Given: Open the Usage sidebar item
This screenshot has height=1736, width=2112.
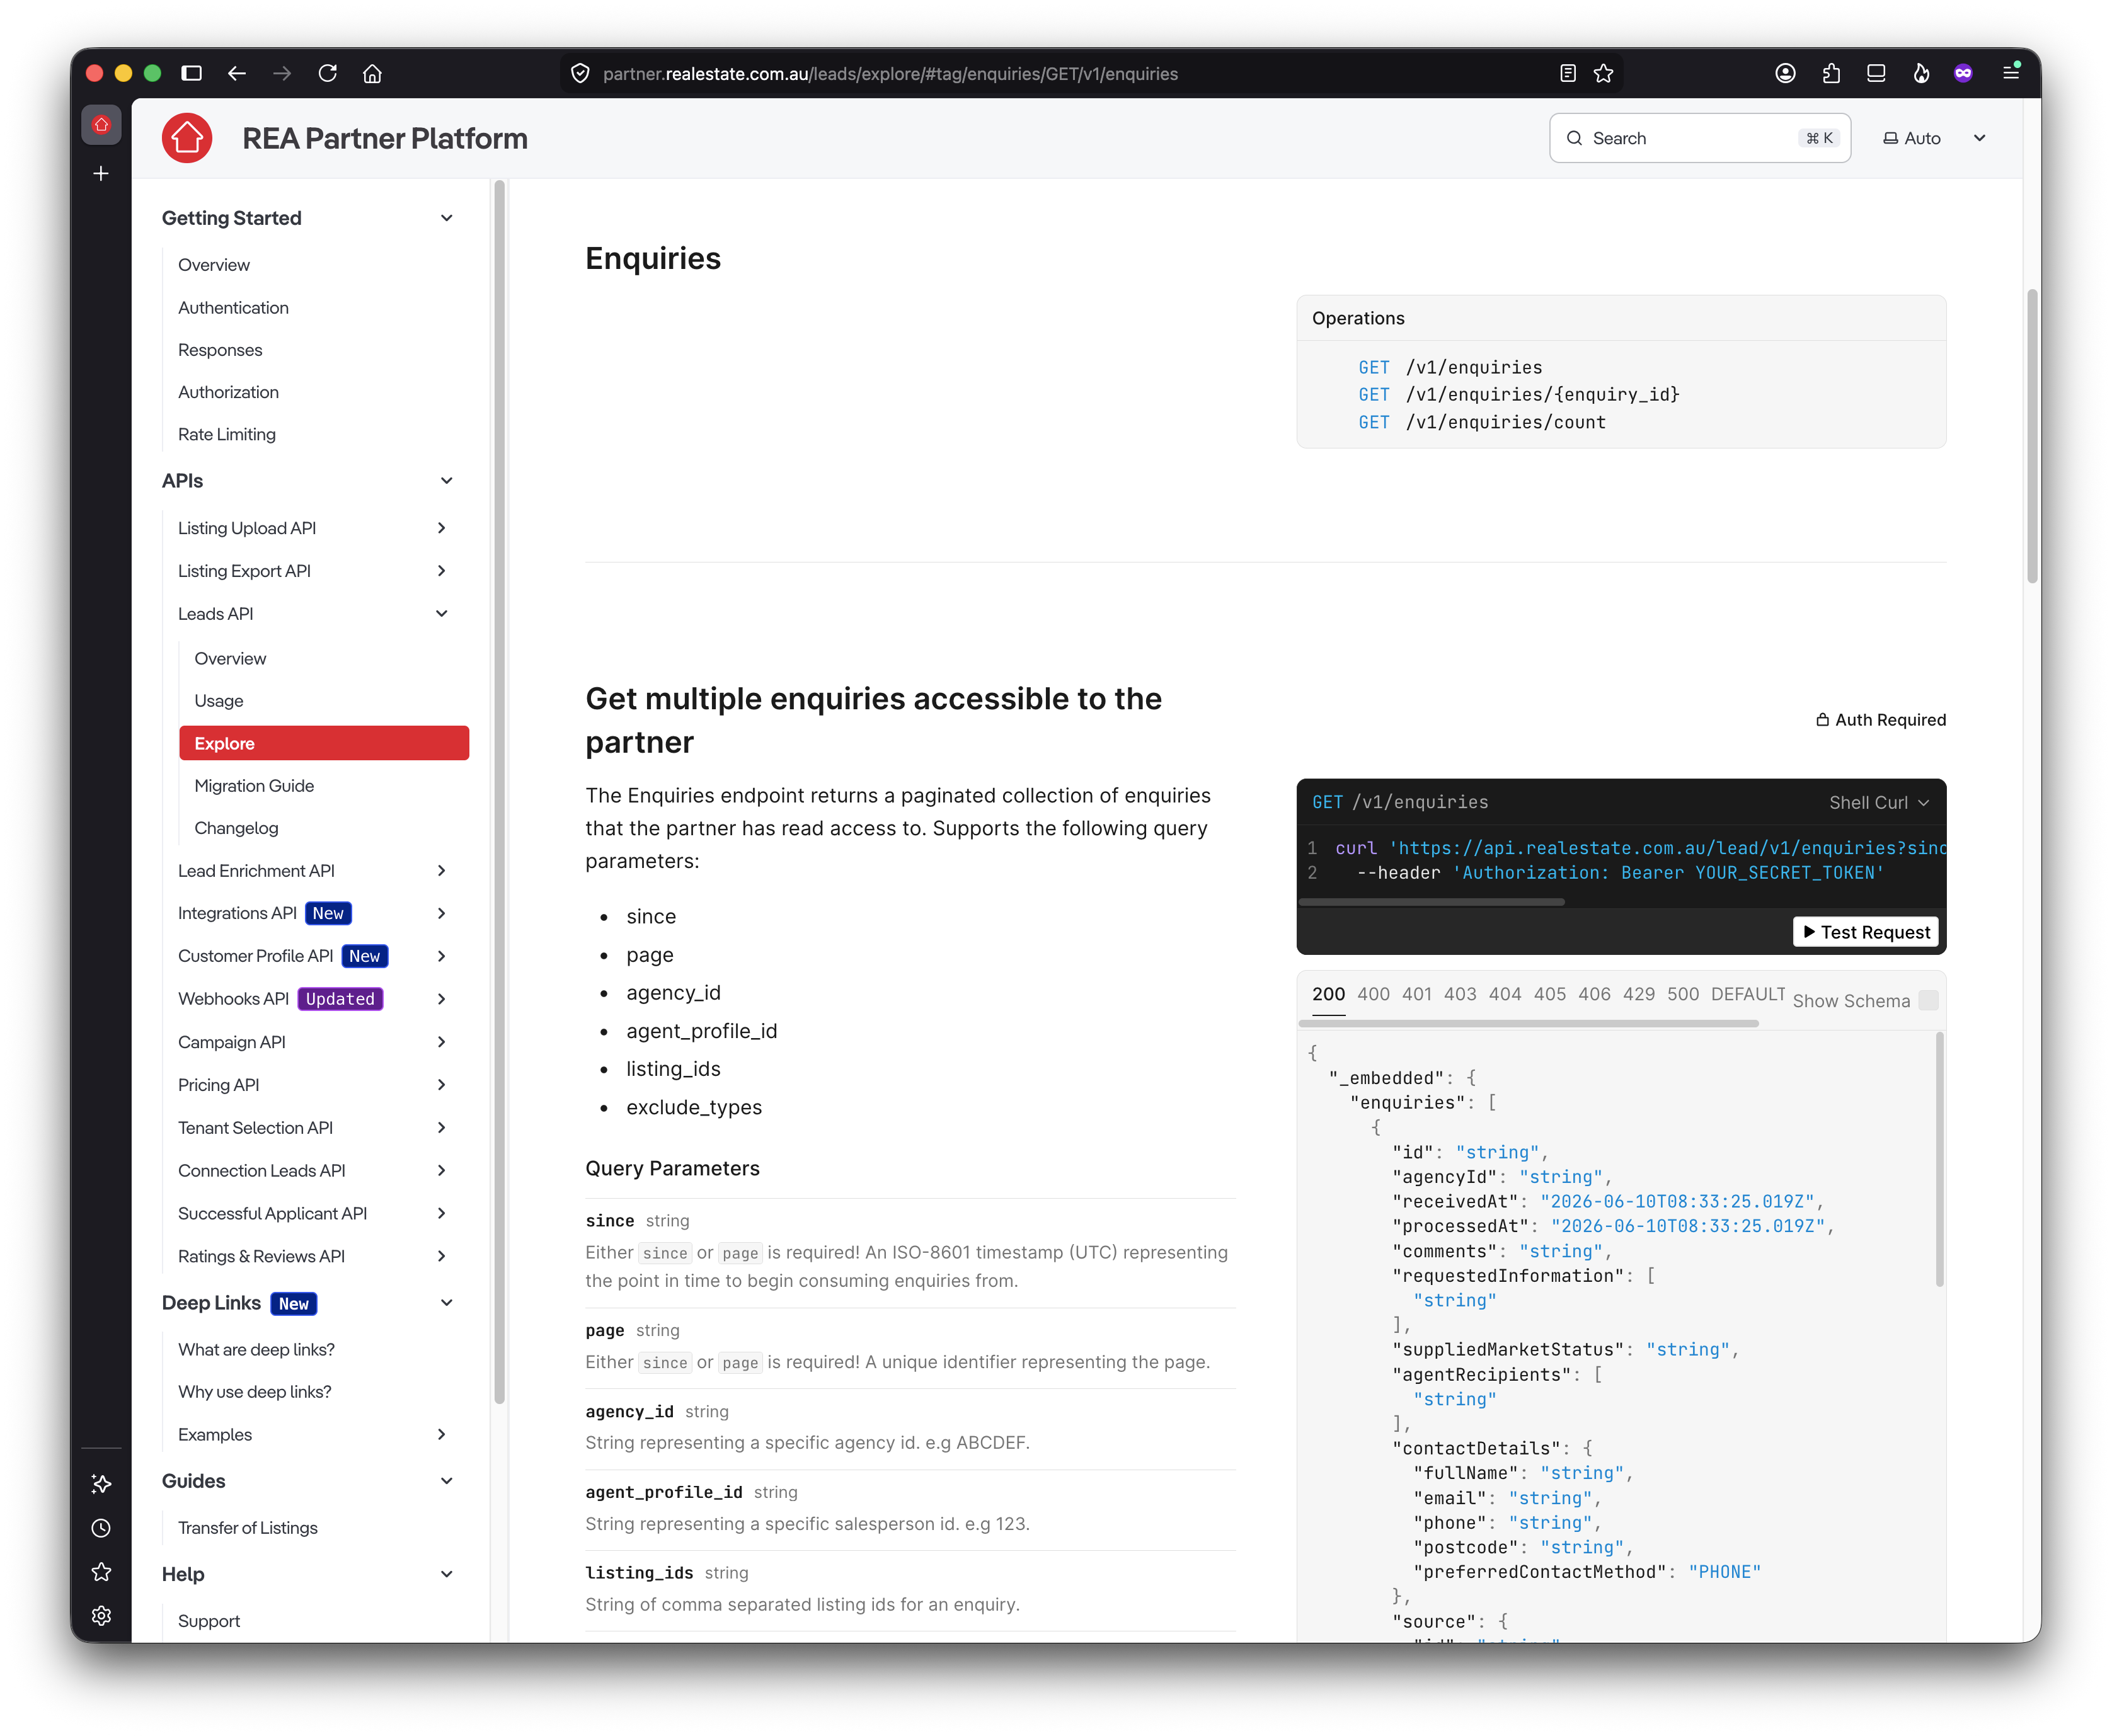Looking at the screenshot, I should pos(218,701).
